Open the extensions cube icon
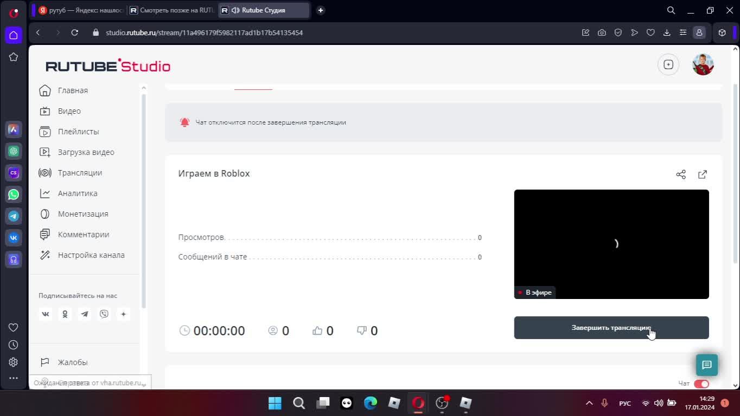 click(722, 32)
